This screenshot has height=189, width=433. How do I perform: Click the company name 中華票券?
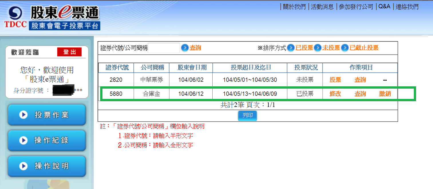click(x=151, y=80)
